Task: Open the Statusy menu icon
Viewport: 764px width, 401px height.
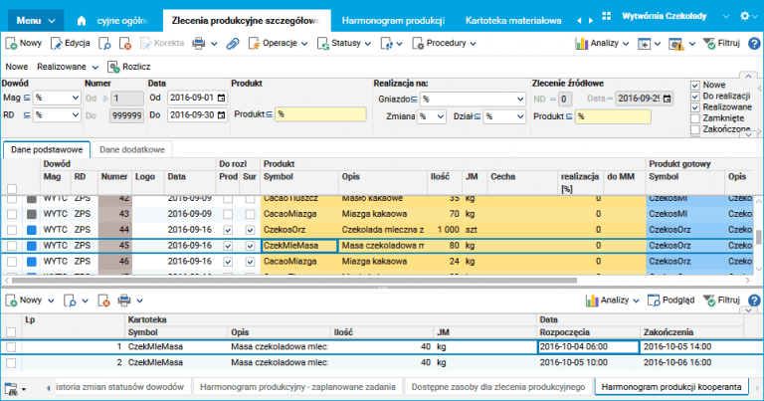Action: pos(323,44)
